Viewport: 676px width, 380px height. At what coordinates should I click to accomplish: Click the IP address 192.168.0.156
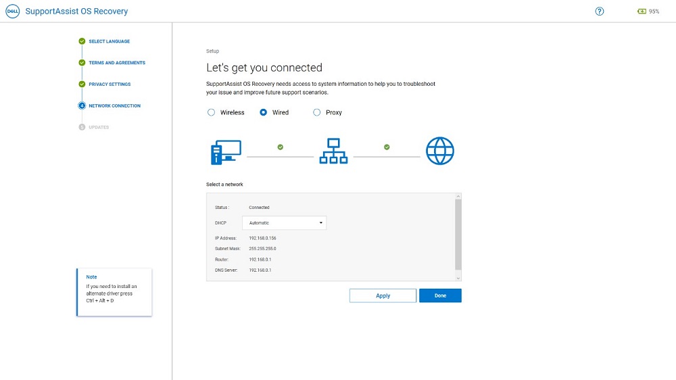(262, 238)
